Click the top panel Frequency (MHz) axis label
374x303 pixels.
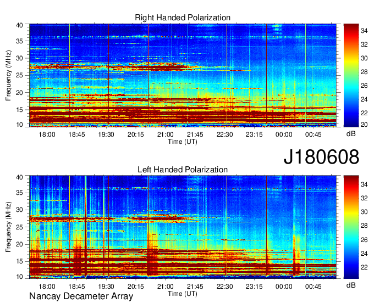8,75
